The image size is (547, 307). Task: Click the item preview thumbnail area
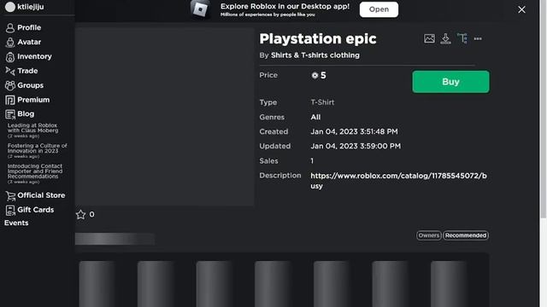click(x=164, y=117)
